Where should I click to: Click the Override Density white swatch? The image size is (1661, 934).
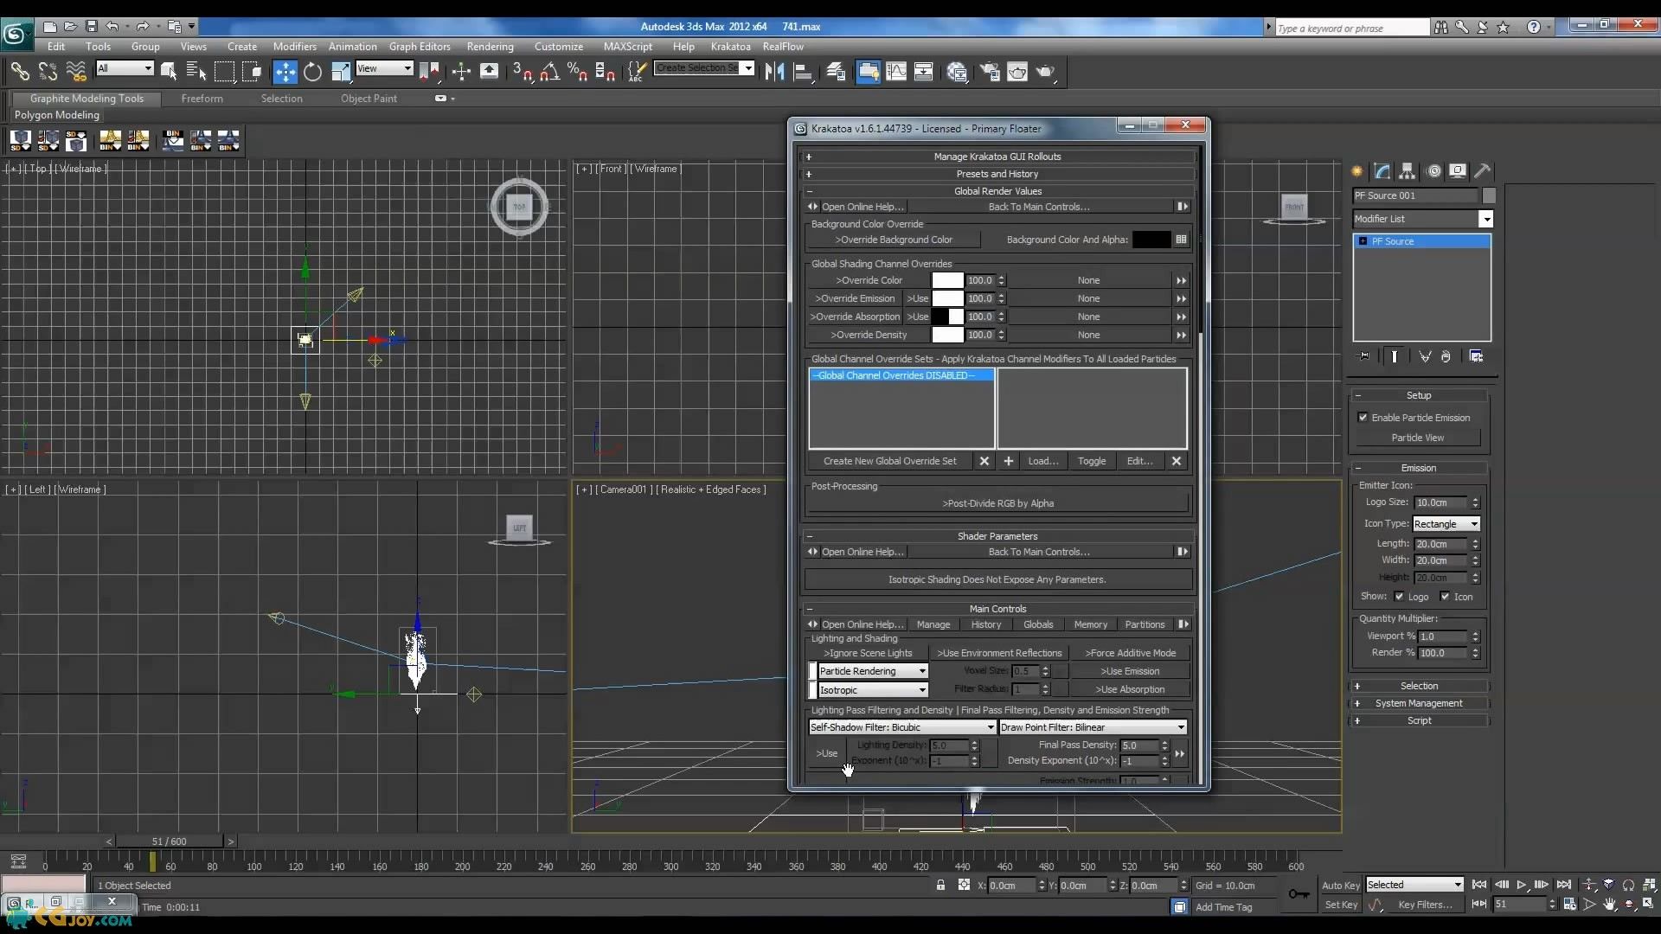pos(947,335)
